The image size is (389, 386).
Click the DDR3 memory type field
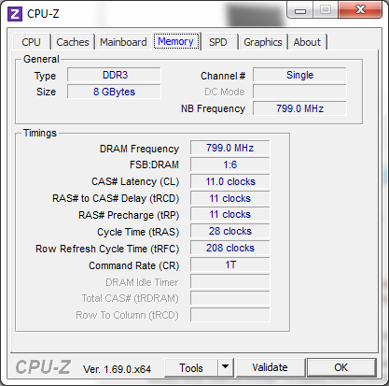pyautogui.click(x=114, y=75)
